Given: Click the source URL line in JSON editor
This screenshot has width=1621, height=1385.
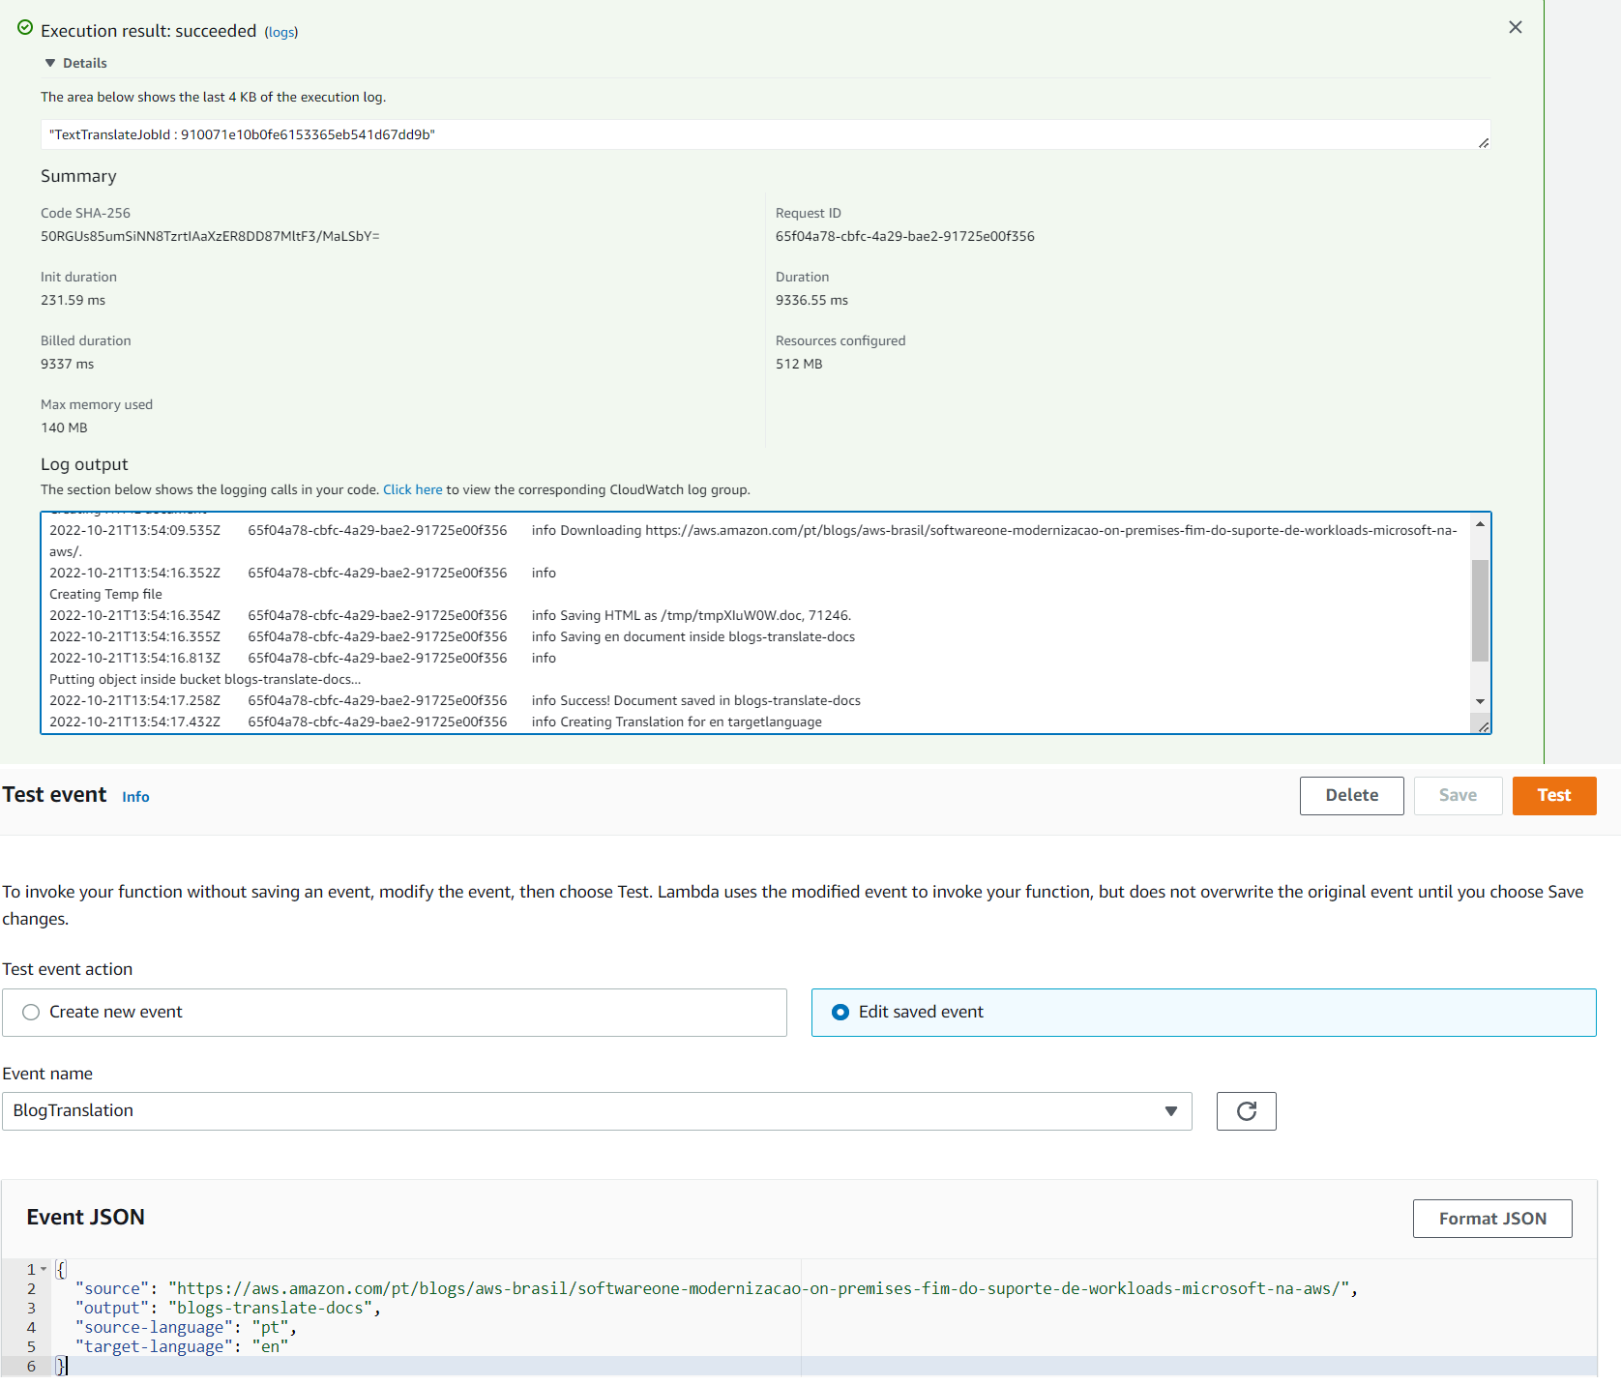Looking at the screenshot, I should click(x=716, y=1288).
